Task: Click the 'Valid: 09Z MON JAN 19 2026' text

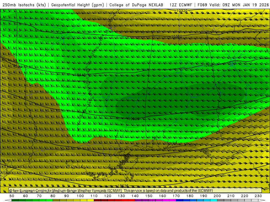Action: click(239, 5)
